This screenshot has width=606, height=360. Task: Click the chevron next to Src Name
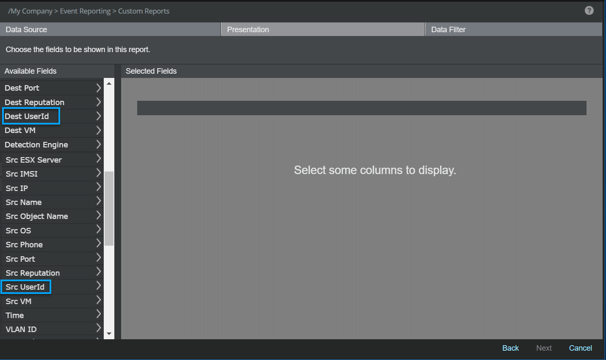(x=98, y=201)
